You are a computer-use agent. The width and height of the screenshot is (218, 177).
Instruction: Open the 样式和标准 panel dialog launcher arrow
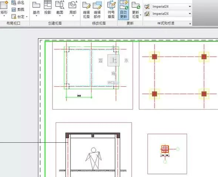(190, 24)
